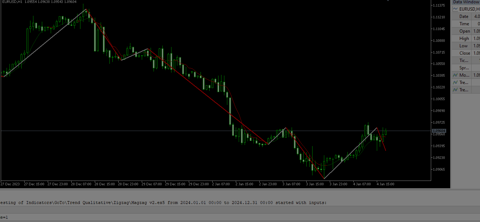Click the 29 Dec 23:00 time axis label
The height and width of the screenshot is (222, 480).
pos(199,184)
